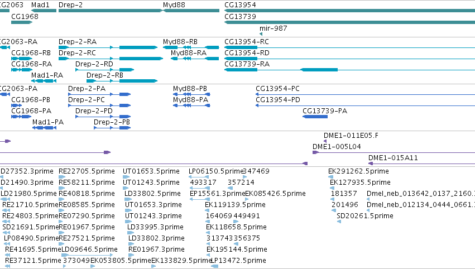Viewport: 475px width, 269px height.
Task: Select EST EK291262.5prime
Action: 330,177
